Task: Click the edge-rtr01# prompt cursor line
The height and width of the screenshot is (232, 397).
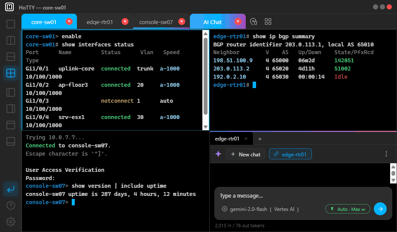Action: pyautogui.click(x=235, y=85)
